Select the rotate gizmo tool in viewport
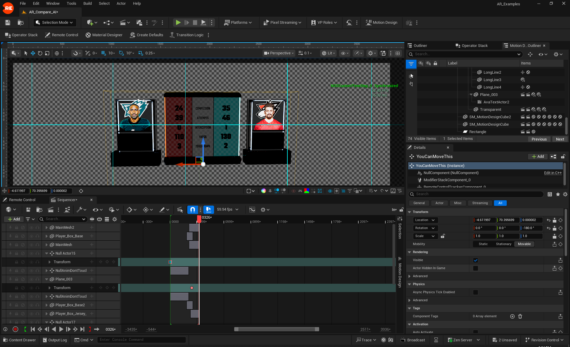 40,53
